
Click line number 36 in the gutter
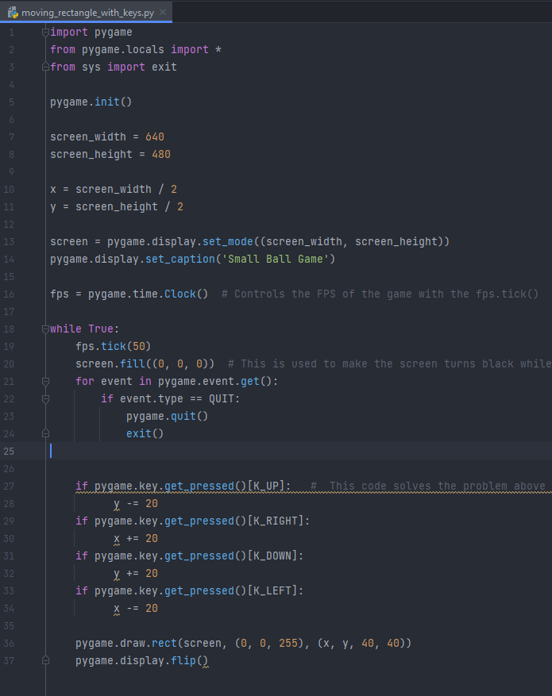[9, 643]
